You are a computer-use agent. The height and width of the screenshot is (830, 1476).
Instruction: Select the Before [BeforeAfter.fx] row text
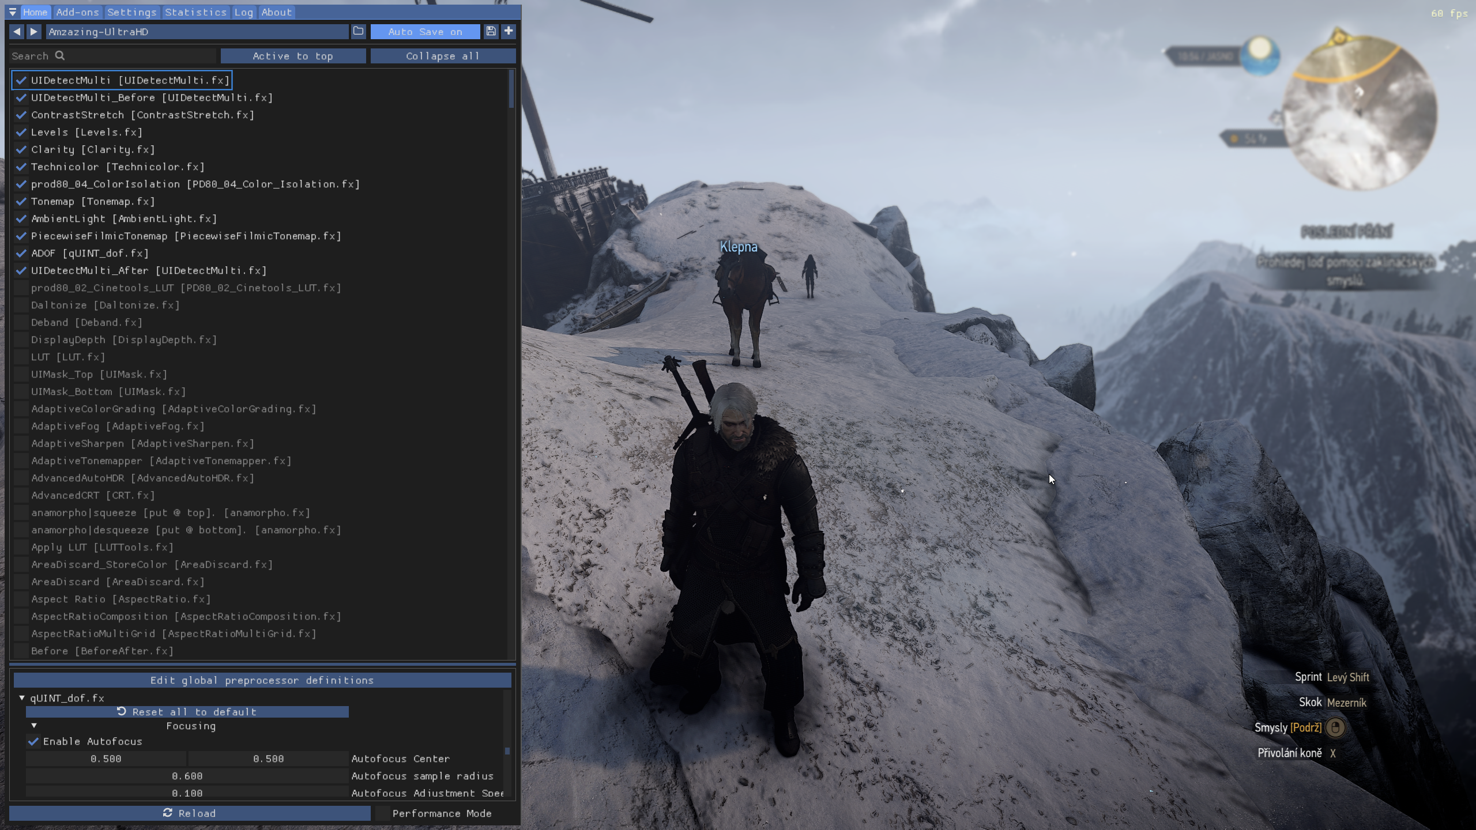(x=102, y=651)
